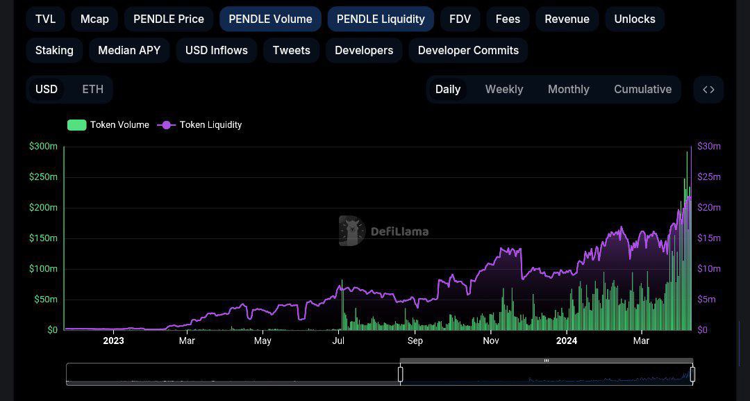Toggle Token Liquidity legend marker

(x=166, y=125)
